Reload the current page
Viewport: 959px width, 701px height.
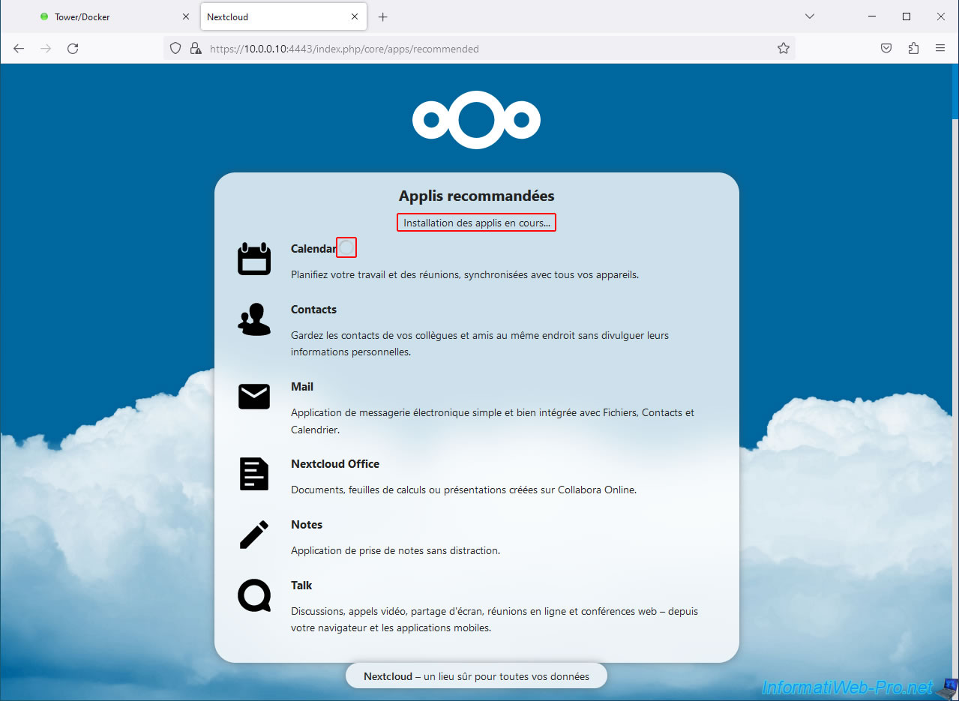(x=73, y=49)
